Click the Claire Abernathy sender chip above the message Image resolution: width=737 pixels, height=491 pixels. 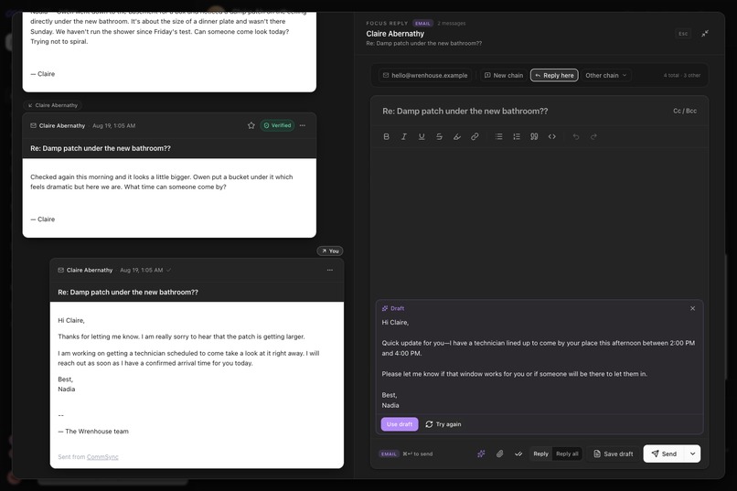53,105
